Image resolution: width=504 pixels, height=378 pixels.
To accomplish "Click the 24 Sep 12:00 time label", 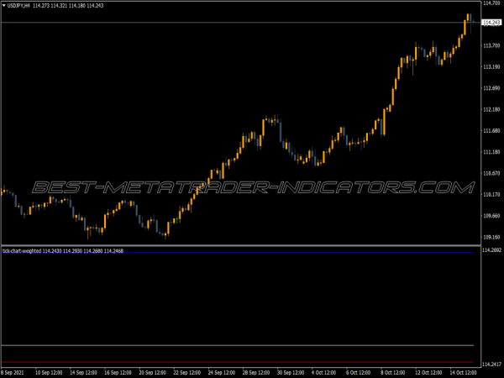I will tap(222, 373).
